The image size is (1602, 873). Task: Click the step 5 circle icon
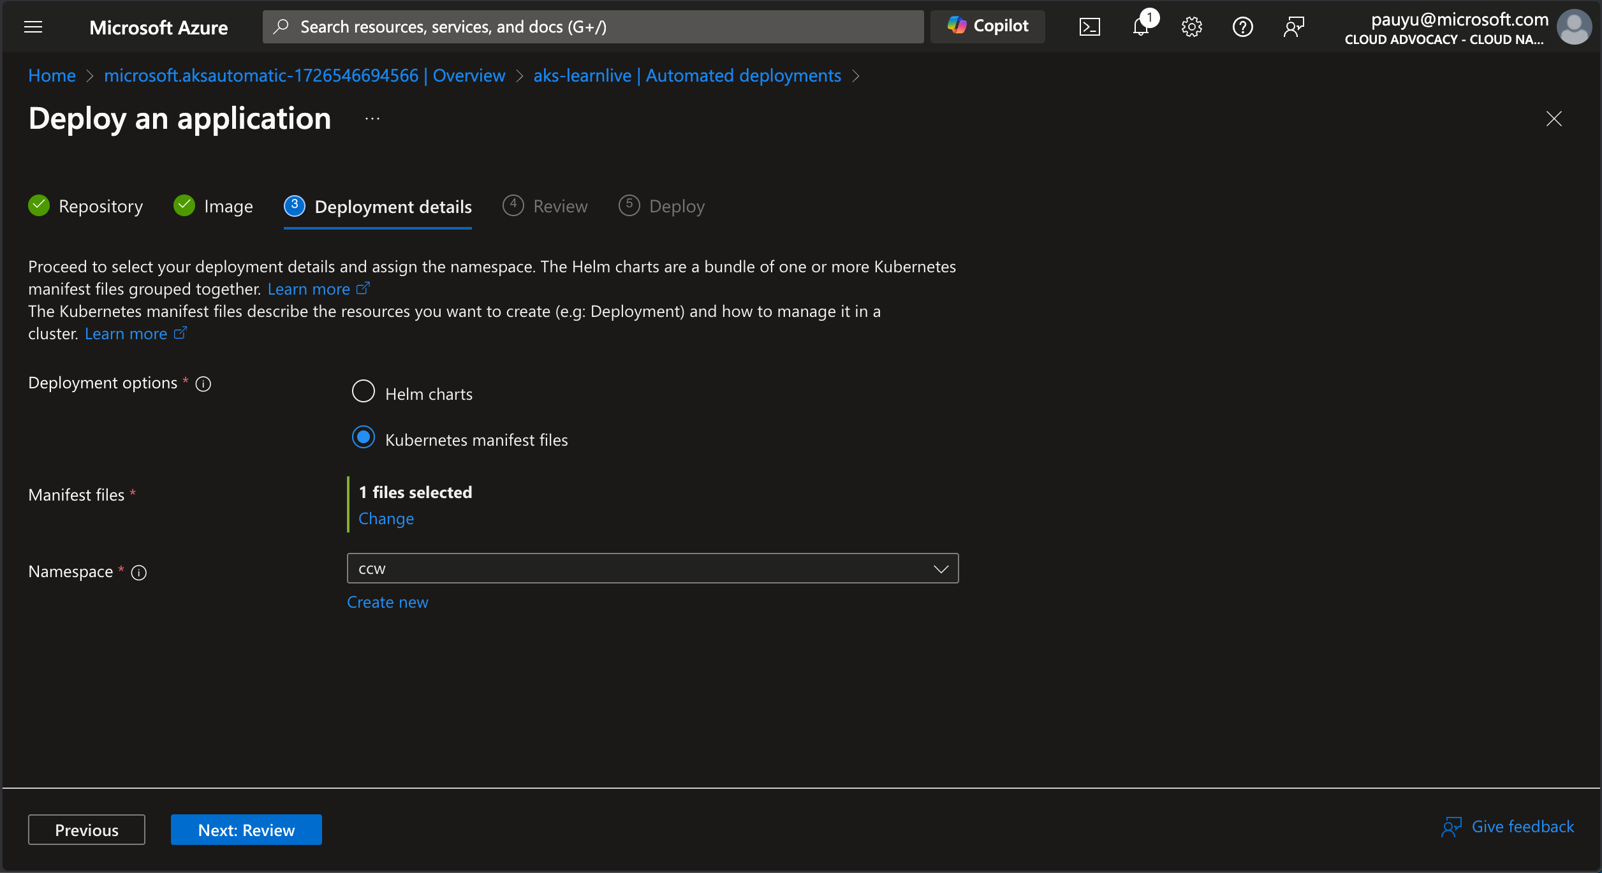(x=629, y=205)
